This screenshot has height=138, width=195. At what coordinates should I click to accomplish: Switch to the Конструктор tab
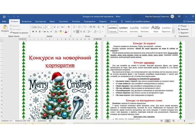40,21
